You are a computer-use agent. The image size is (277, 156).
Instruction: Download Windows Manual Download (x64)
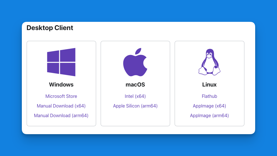(x=61, y=106)
